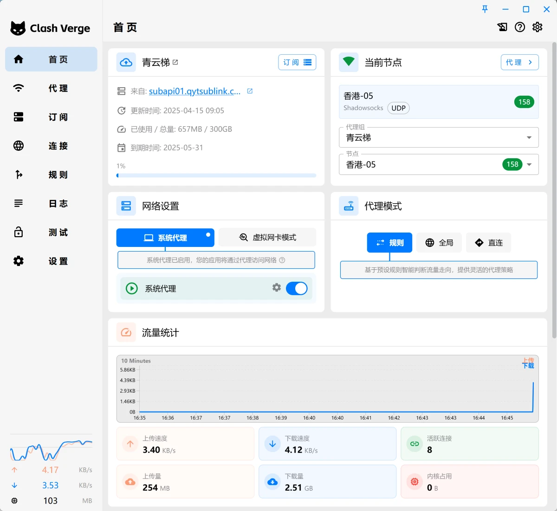Image resolution: width=557 pixels, height=511 pixels.
Task: Click the 上传量 254 MB card
Action: 185,482
